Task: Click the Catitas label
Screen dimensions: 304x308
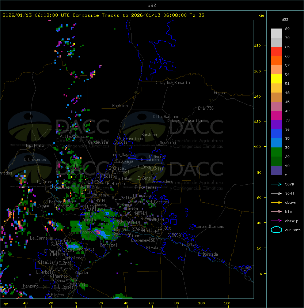Action: pos(190,245)
